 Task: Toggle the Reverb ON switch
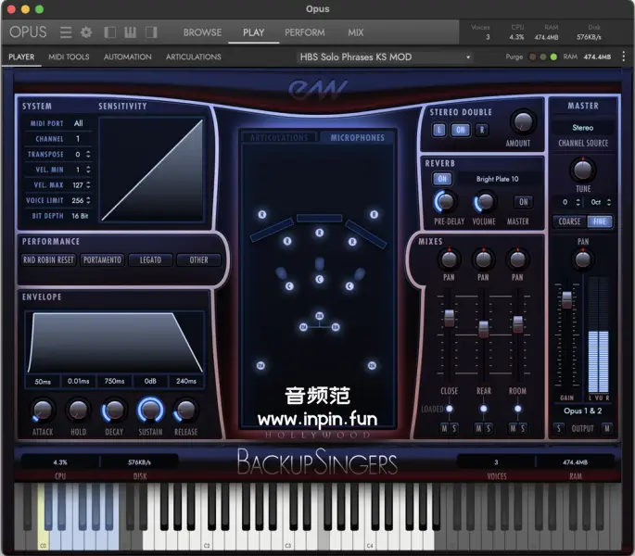click(x=442, y=179)
